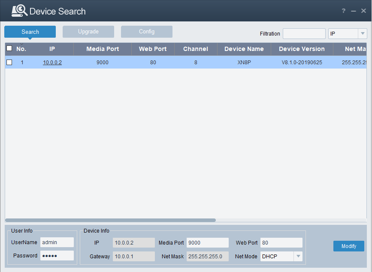Sort by Device Name column header

point(244,49)
